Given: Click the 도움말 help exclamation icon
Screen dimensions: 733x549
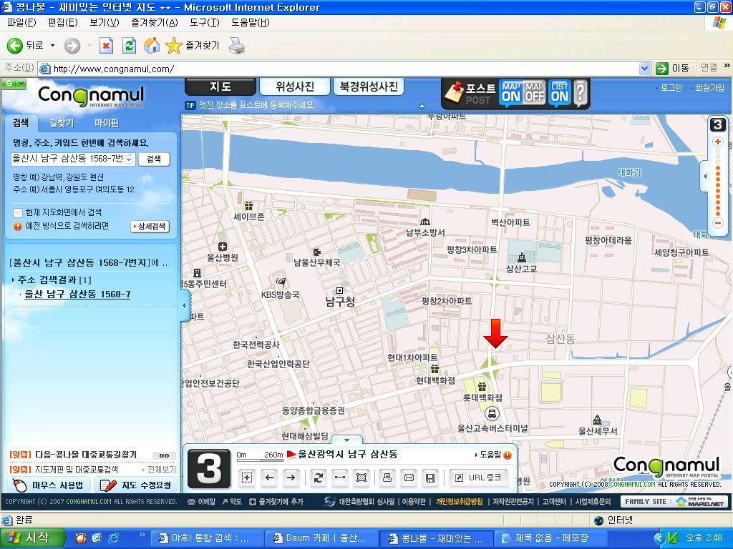Looking at the screenshot, I should pyautogui.click(x=508, y=455).
